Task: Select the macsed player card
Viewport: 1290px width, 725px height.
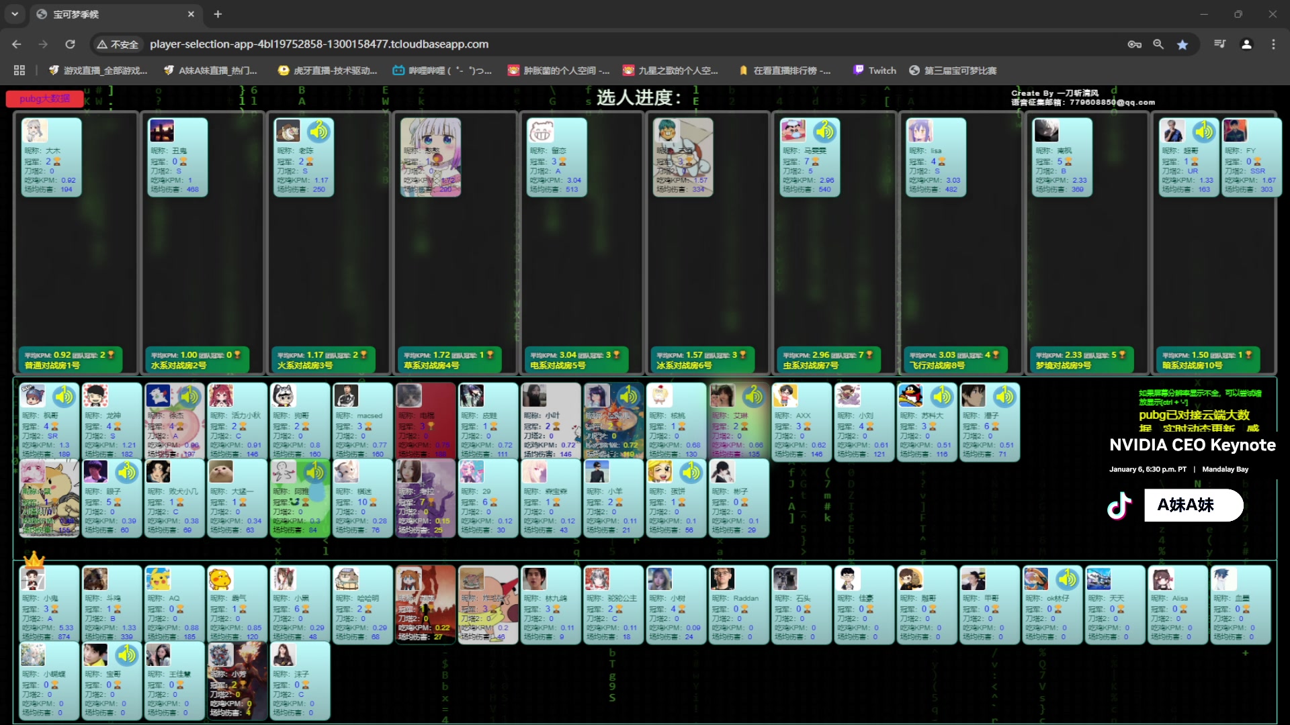Action: pyautogui.click(x=363, y=422)
